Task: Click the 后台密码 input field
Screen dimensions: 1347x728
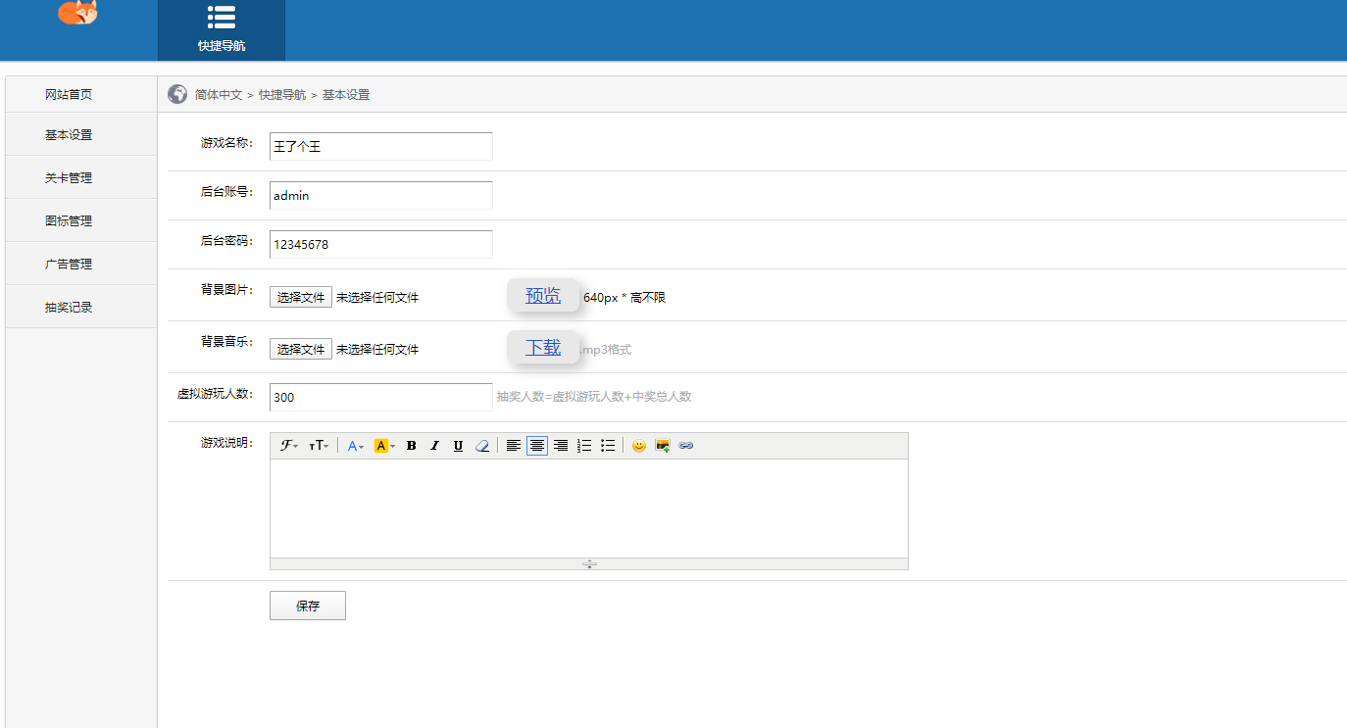Action: [381, 244]
